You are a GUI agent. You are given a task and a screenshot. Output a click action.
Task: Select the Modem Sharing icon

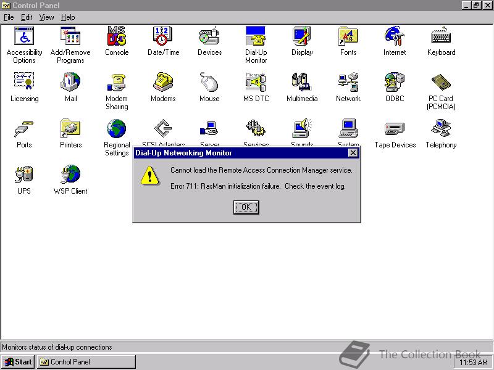(117, 83)
